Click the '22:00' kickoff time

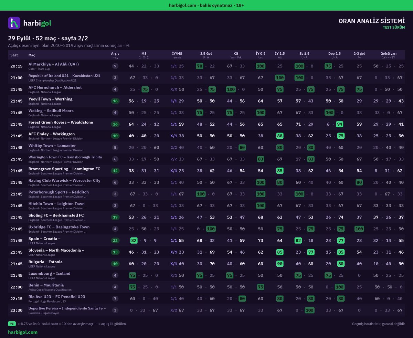(16, 287)
